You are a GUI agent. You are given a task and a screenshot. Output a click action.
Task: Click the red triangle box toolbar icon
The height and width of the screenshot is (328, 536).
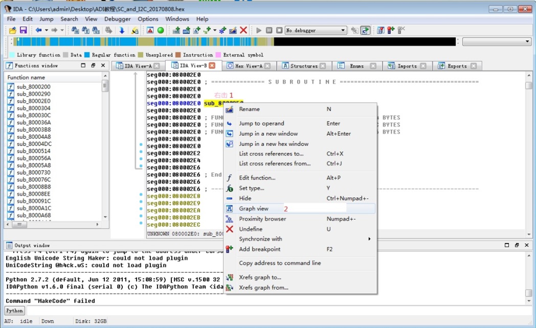point(150,30)
